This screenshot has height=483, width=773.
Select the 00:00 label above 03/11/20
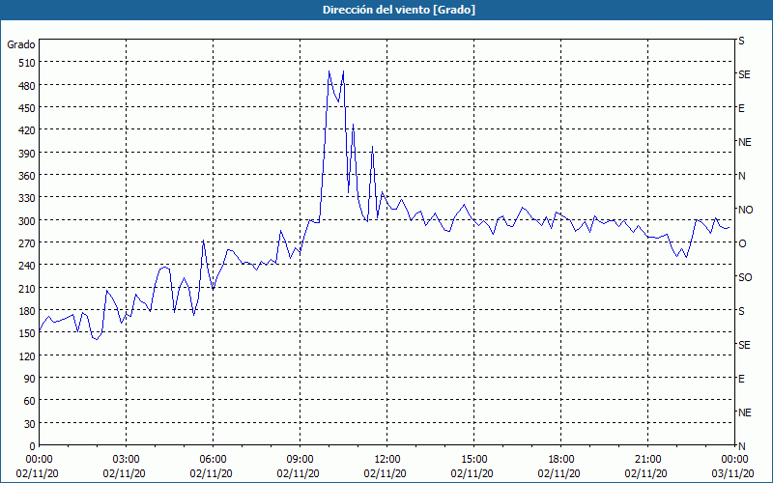point(734,460)
